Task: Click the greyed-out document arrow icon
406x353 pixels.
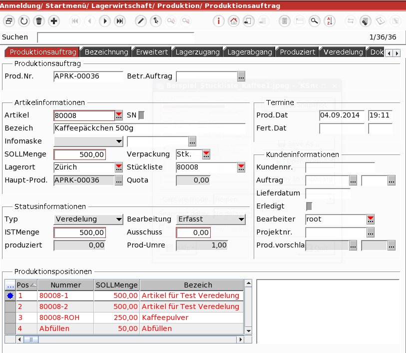Action: pos(263,21)
